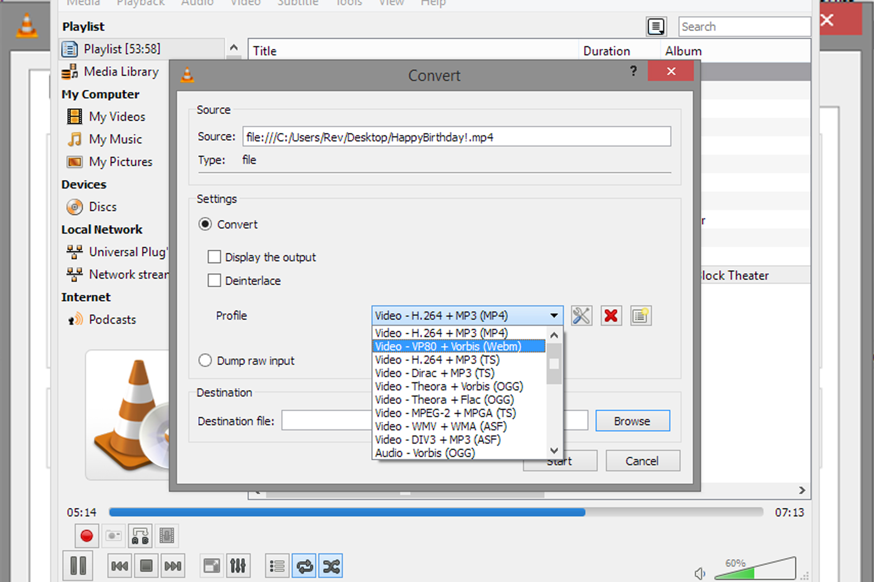Skip to previous media track
The image size is (874, 582).
point(119,566)
